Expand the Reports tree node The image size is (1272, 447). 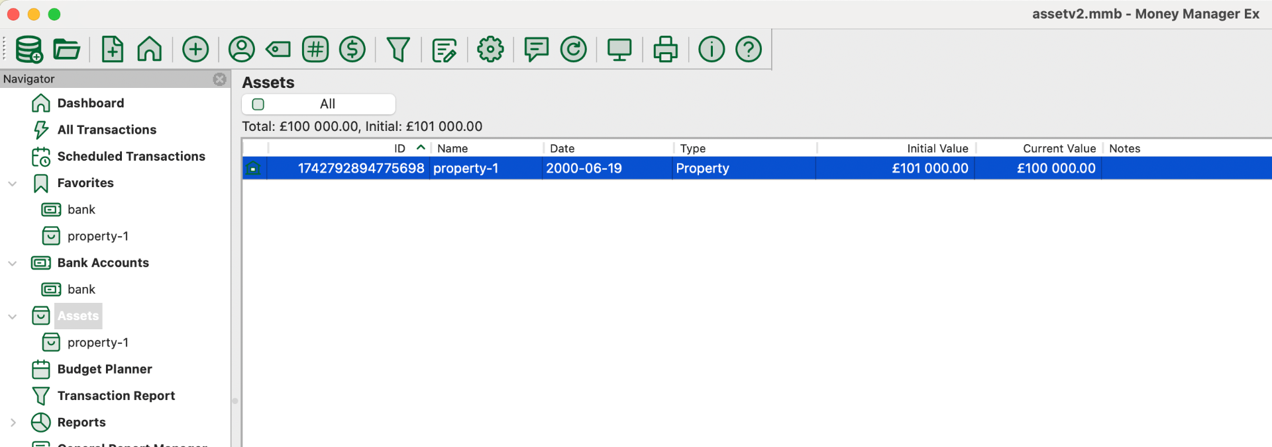pyautogui.click(x=13, y=423)
